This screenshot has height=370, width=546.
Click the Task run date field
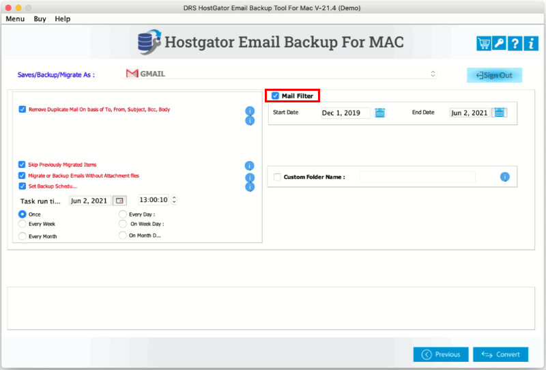coord(90,201)
